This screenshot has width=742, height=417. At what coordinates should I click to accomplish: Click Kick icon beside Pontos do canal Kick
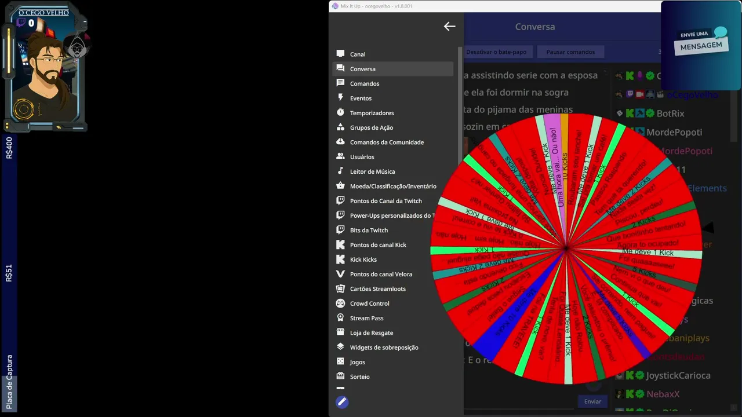340,244
